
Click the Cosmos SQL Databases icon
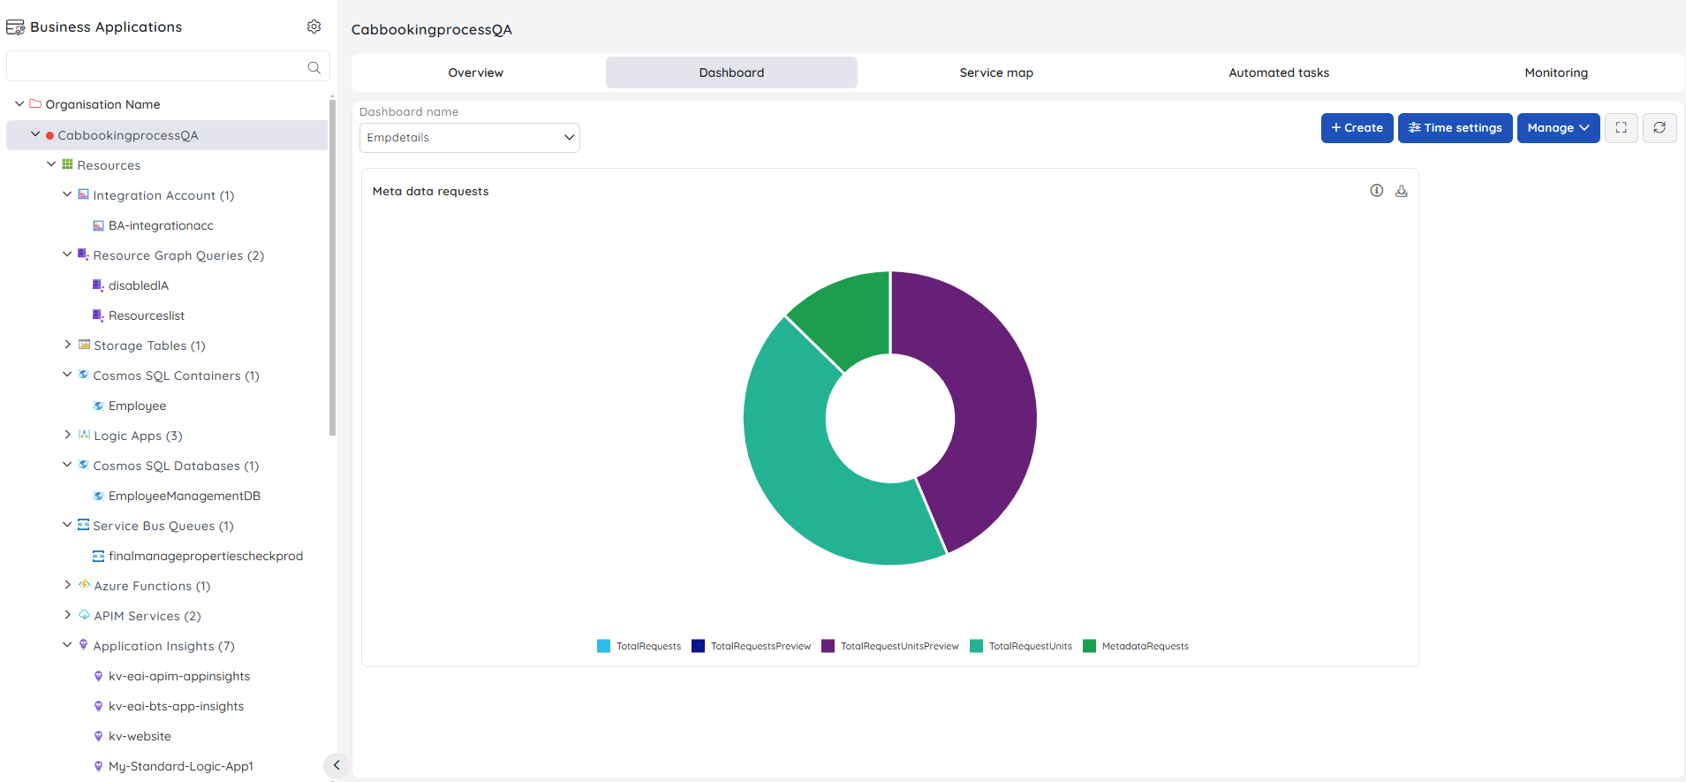pyautogui.click(x=83, y=465)
